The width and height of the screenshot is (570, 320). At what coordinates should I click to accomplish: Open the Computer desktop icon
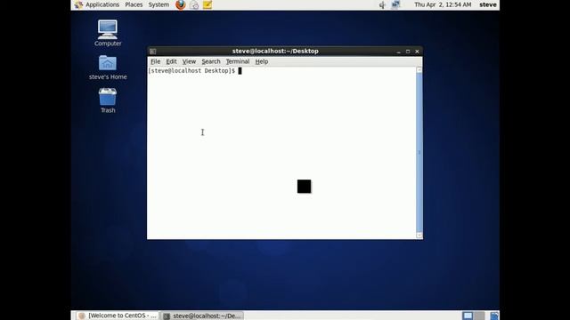(108, 33)
